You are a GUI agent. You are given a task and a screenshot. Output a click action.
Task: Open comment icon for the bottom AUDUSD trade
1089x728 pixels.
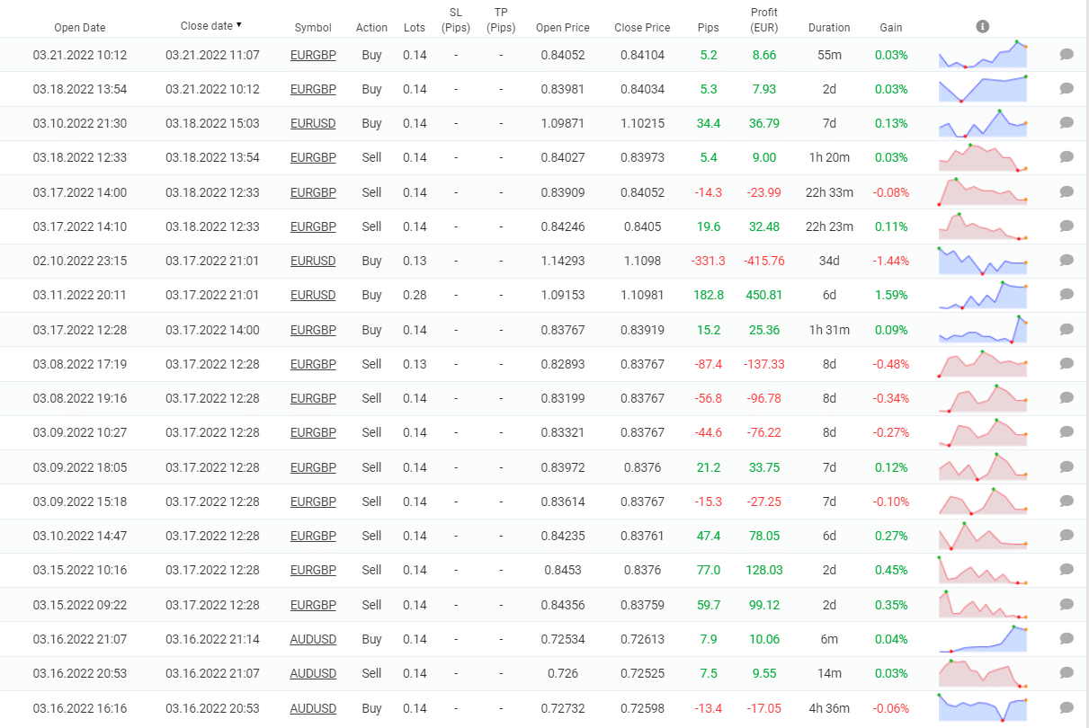[x=1067, y=707]
